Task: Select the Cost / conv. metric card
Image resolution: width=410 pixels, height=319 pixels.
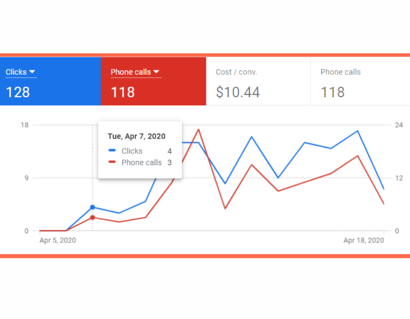Action: coord(258,81)
